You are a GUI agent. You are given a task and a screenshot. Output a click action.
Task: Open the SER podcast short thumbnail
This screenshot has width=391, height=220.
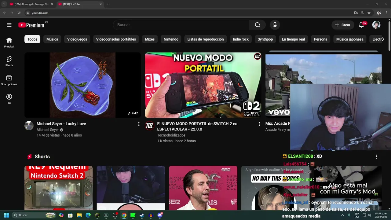tap(203, 188)
